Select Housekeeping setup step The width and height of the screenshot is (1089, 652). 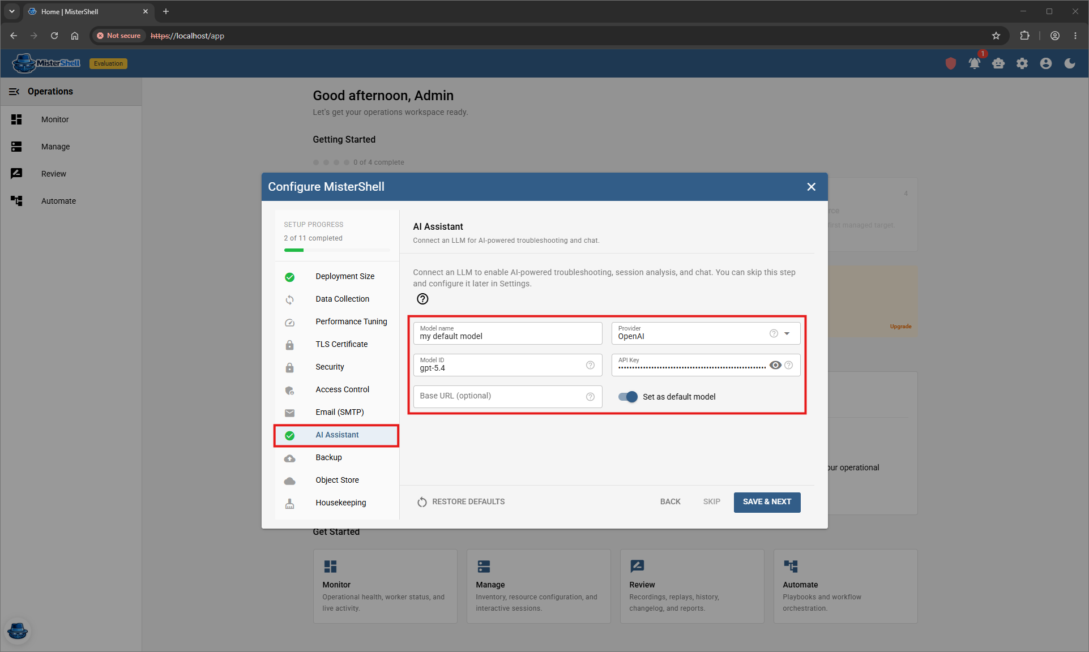click(x=337, y=503)
